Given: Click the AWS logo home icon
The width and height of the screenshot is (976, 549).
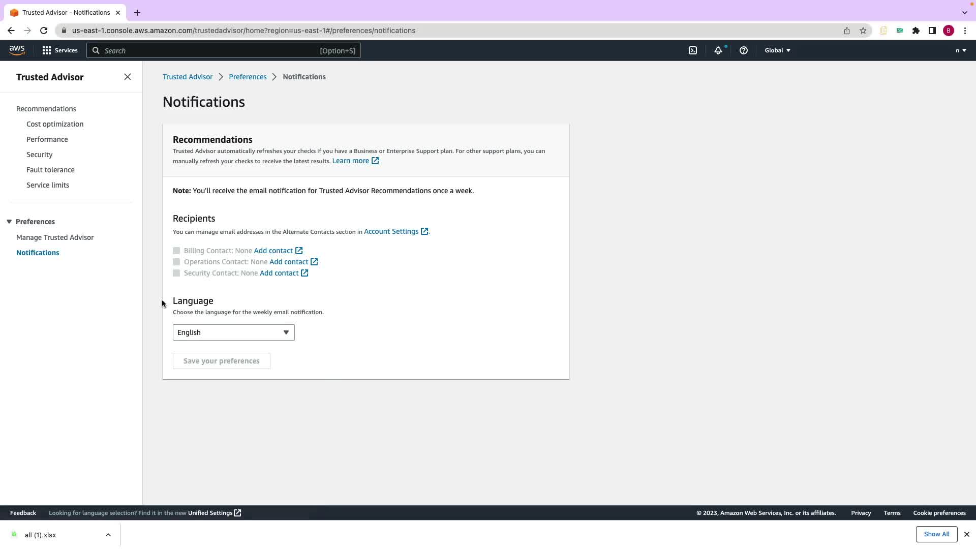Looking at the screenshot, I should (x=17, y=50).
